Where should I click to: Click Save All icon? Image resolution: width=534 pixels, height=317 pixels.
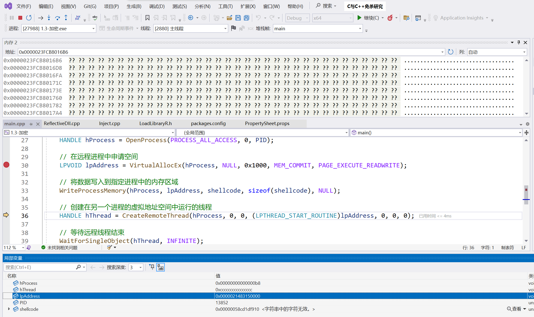point(246,18)
